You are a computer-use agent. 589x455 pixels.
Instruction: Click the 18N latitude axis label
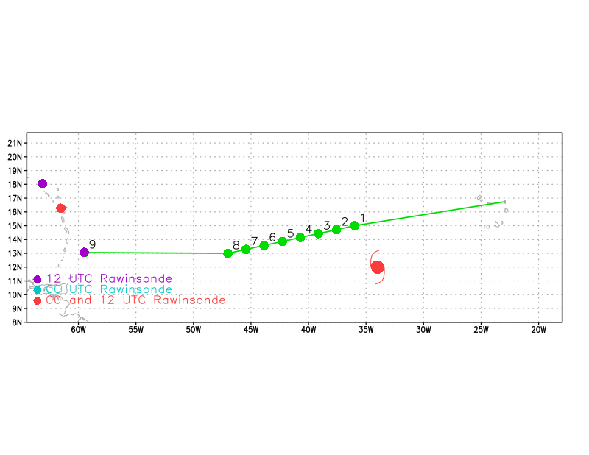pos(15,185)
